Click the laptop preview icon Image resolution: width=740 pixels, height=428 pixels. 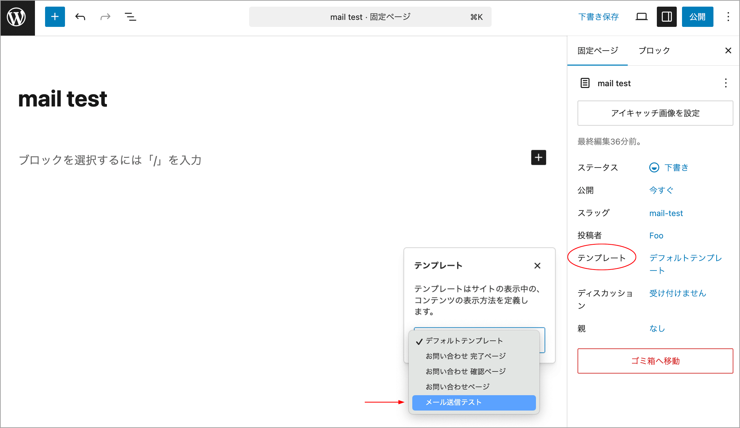pyautogui.click(x=641, y=17)
